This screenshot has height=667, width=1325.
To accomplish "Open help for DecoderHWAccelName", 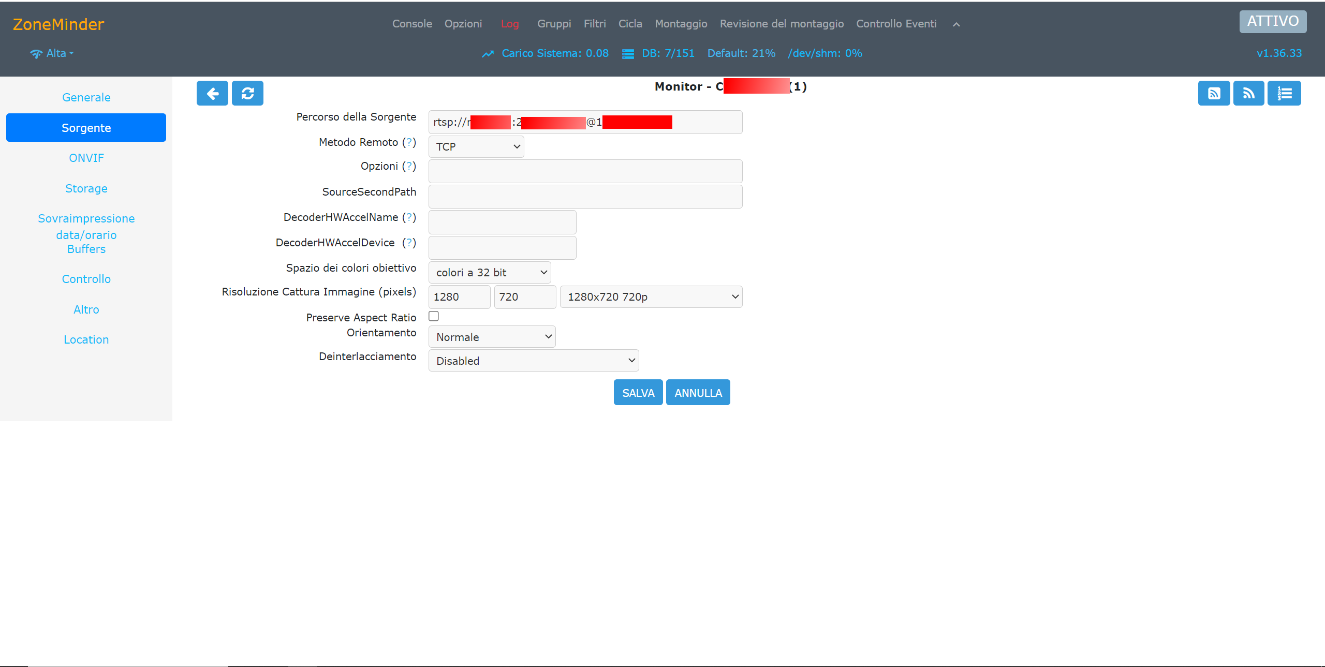I will click(409, 217).
